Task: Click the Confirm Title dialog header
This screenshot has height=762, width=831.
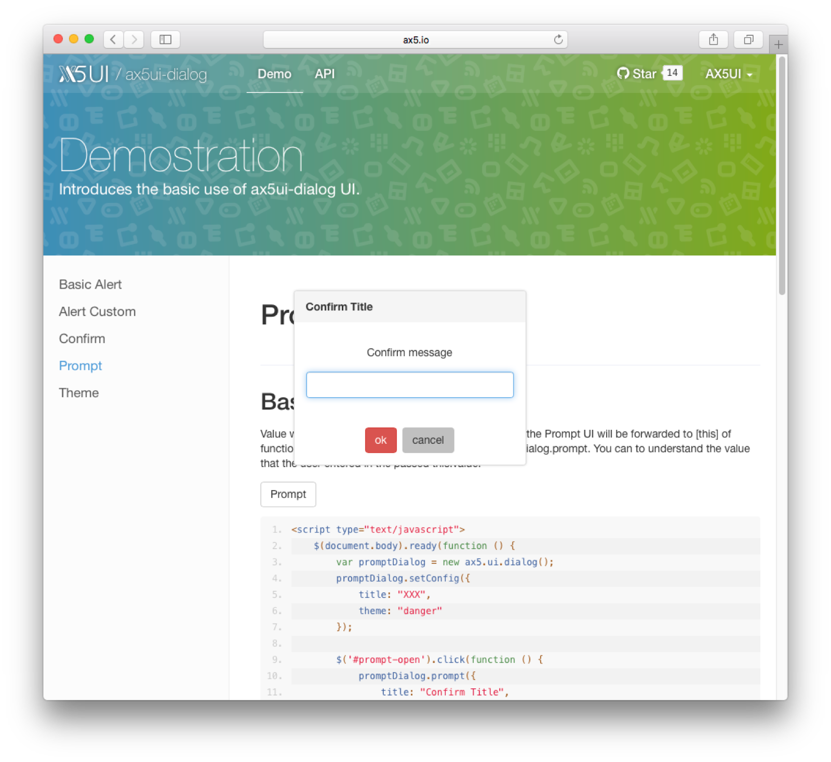Action: [410, 307]
